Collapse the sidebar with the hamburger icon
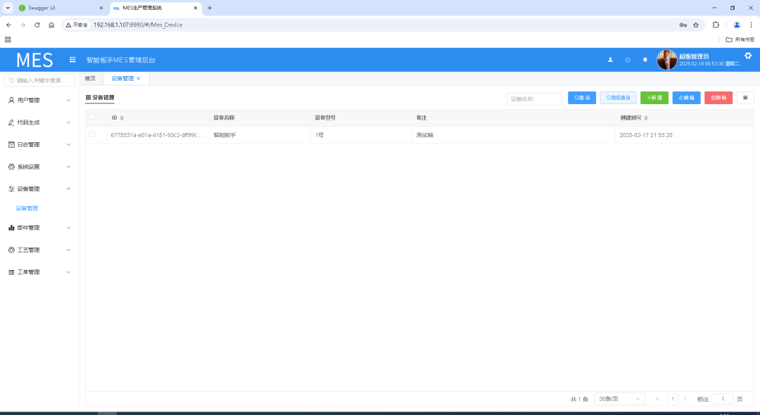 pos(72,60)
